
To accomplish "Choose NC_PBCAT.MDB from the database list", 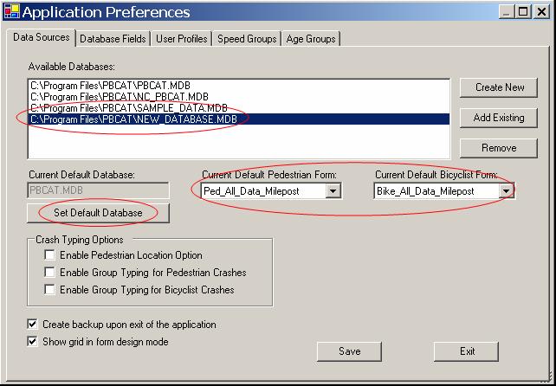I will [x=120, y=96].
